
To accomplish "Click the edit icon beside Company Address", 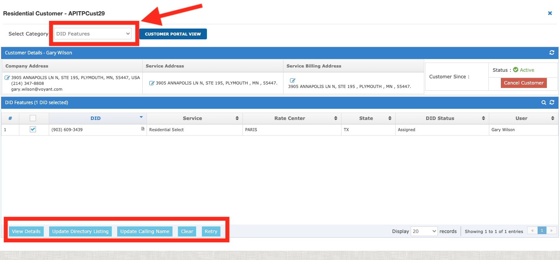I will [7, 78].
